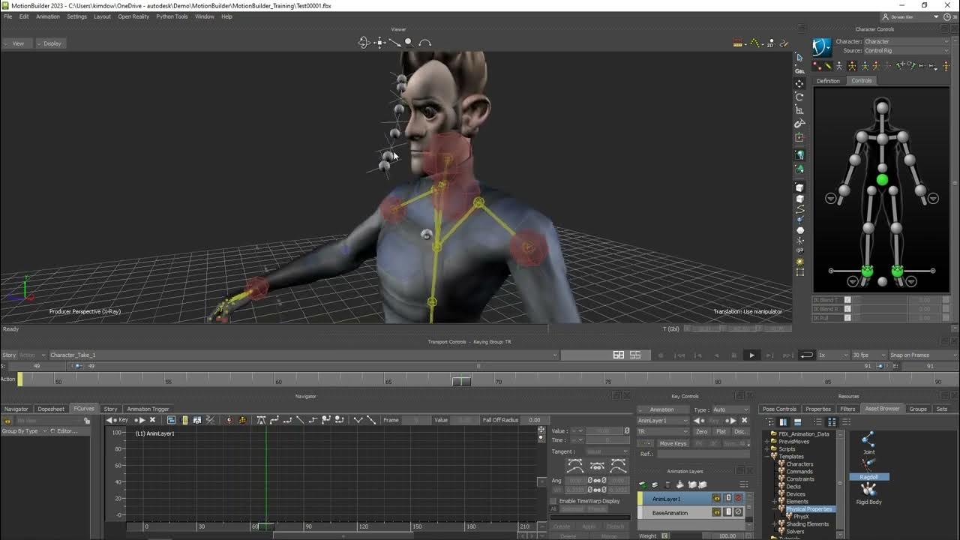Switch to the Filters tab
The image size is (960, 540).
click(x=847, y=409)
